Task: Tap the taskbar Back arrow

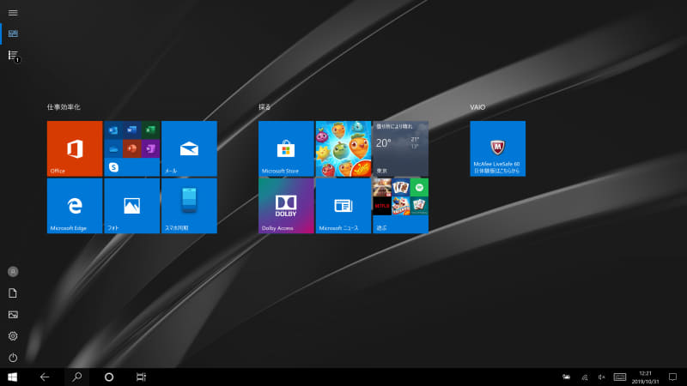Action: click(x=45, y=377)
